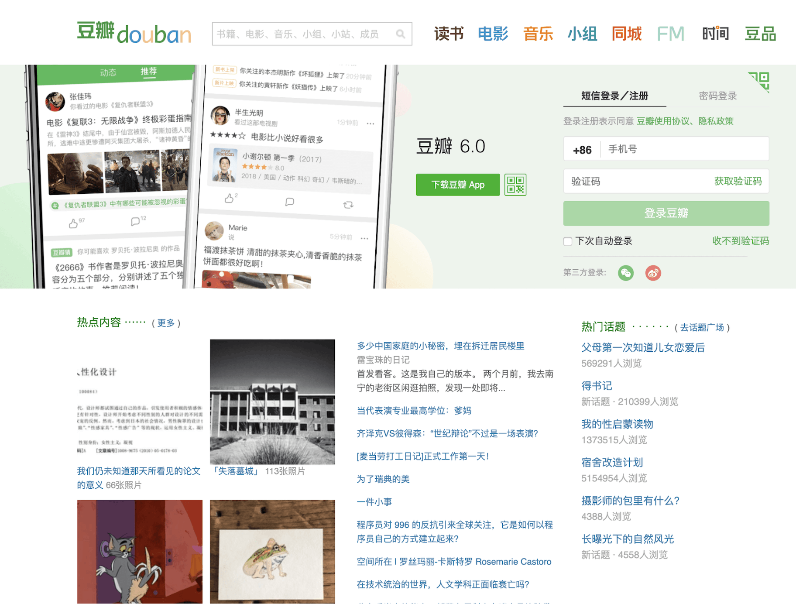Click the QR code next to download button
This screenshot has height=604, width=796.
[515, 185]
